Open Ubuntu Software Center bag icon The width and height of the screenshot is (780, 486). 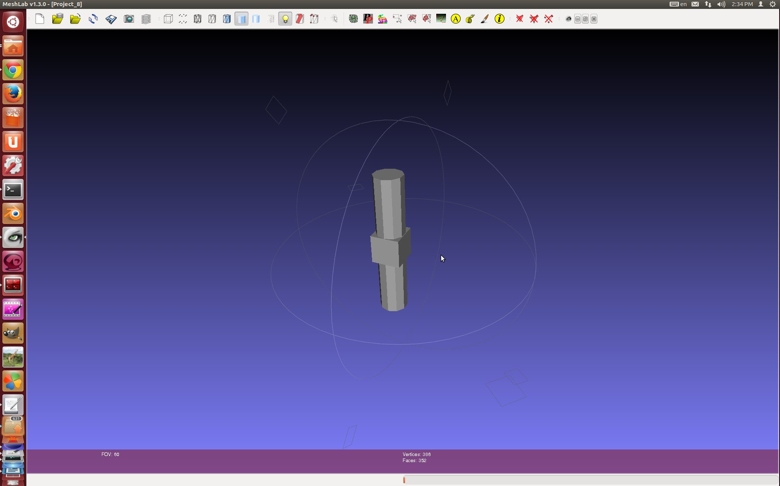pos(13,118)
